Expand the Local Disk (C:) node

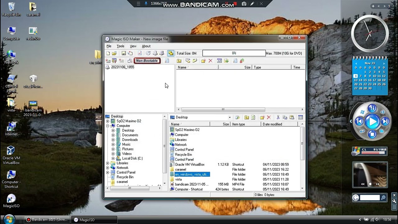pos(113,158)
